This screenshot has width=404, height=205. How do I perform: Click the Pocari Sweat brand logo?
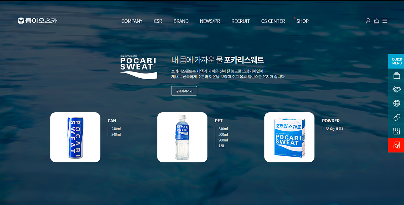coord(139,67)
